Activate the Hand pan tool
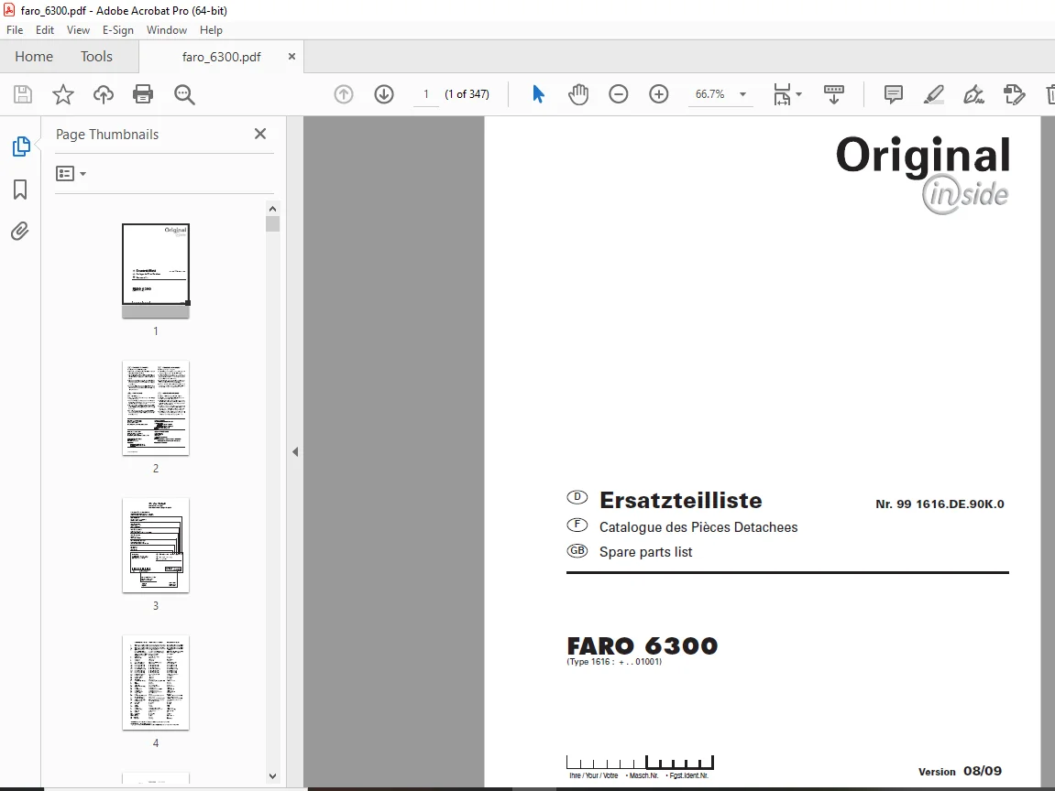 pyautogui.click(x=578, y=94)
